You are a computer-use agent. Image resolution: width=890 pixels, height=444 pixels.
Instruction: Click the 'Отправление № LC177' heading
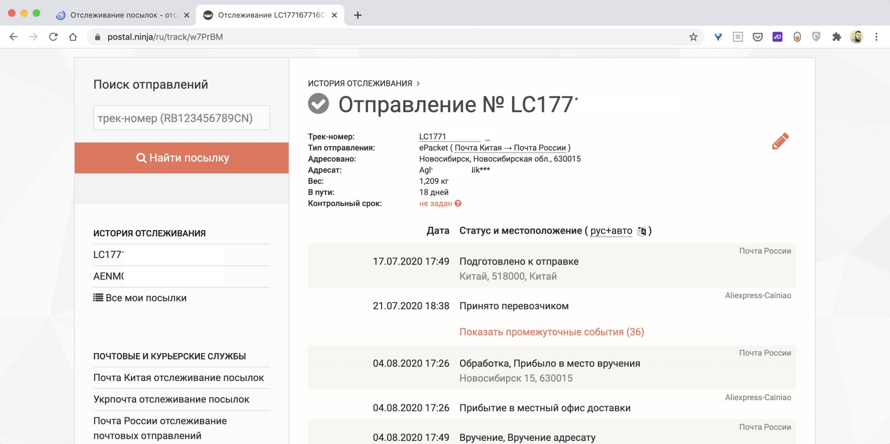click(x=458, y=105)
